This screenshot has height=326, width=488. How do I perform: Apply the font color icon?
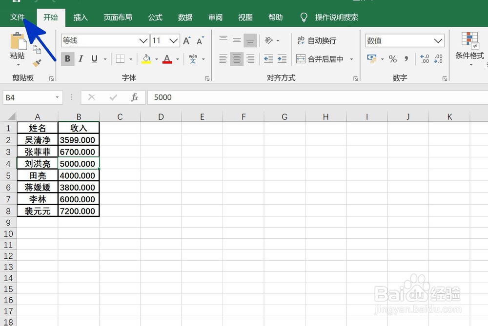pos(166,59)
